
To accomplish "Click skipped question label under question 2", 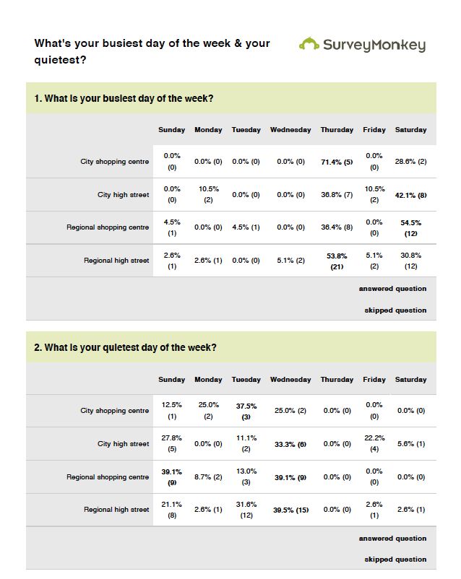I will pos(395,560).
